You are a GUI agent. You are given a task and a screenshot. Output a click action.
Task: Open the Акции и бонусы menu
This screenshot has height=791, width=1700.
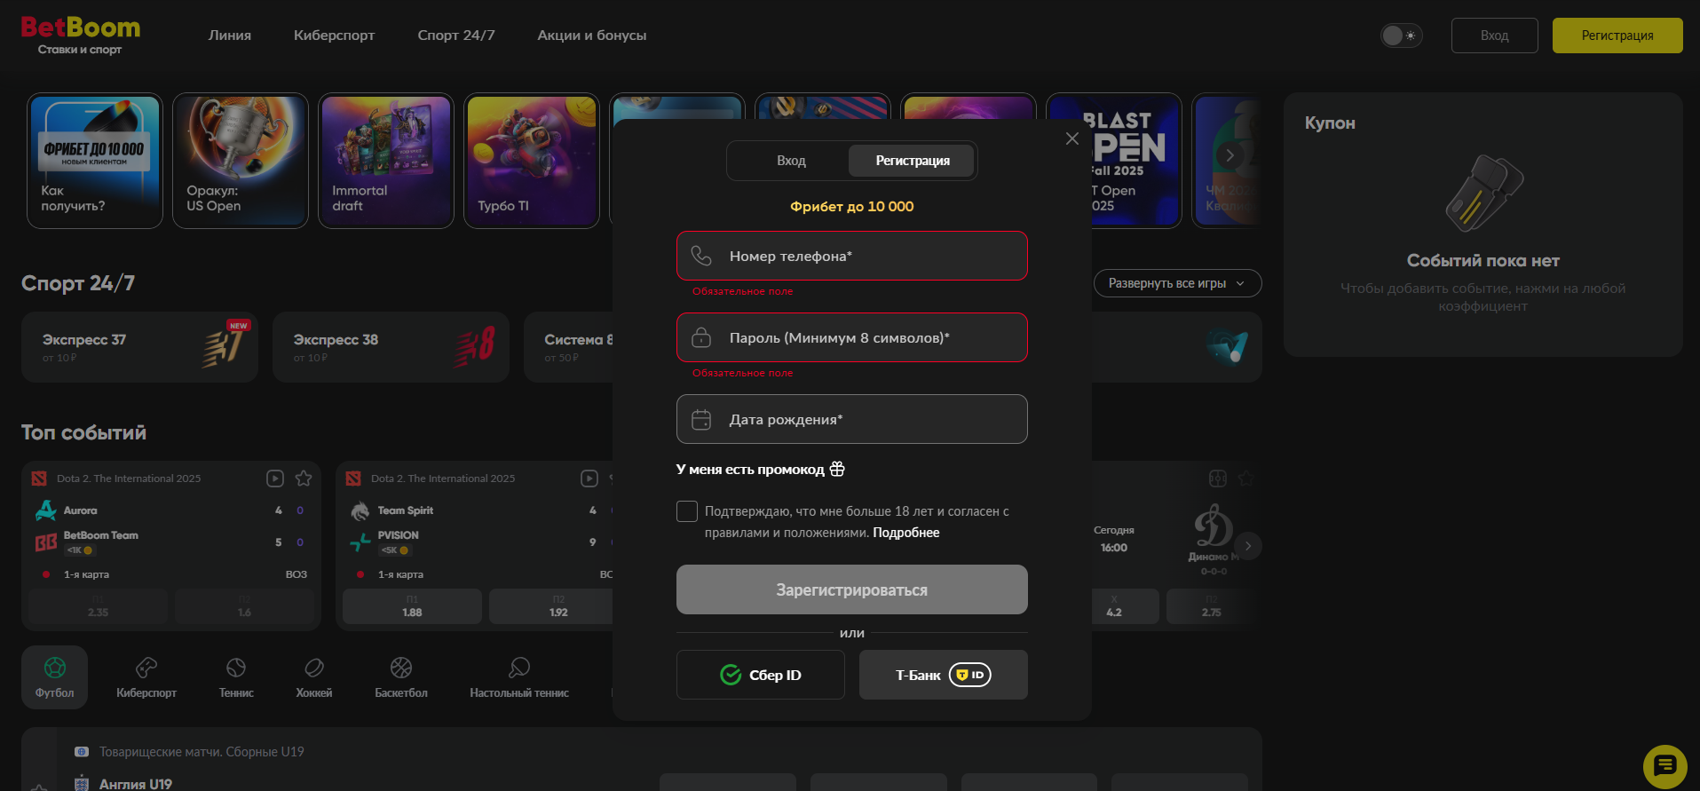click(591, 36)
